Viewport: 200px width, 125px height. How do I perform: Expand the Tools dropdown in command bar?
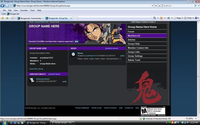pyautogui.click(x=189, y=18)
